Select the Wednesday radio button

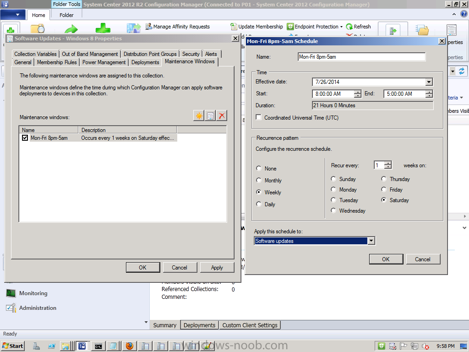coord(333,210)
